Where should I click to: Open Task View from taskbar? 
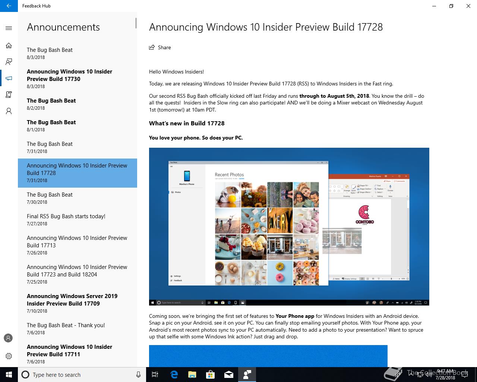pyautogui.click(x=155, y=375)
